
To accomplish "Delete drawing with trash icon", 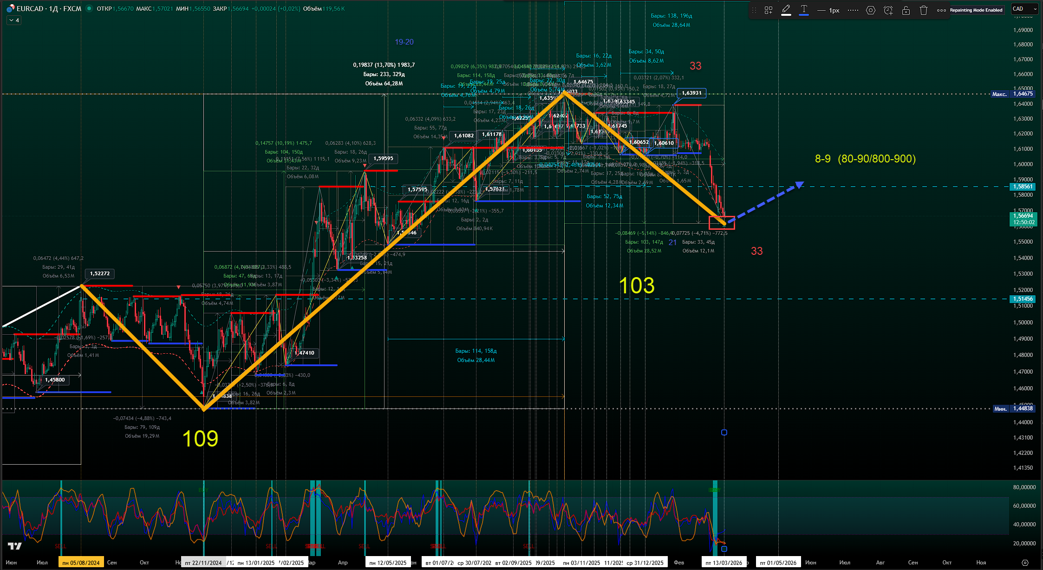I will tap(923, 10).
